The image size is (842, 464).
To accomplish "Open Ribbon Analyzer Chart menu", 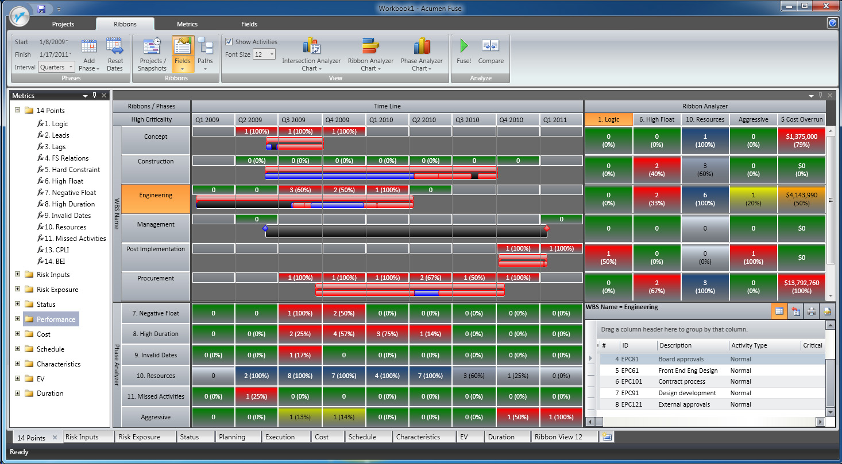I will click(x=371, y=55).
